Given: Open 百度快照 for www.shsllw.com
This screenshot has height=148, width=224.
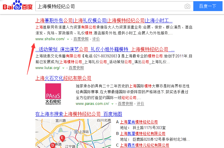Looking at the screenshot, I should tap(81, 39).
